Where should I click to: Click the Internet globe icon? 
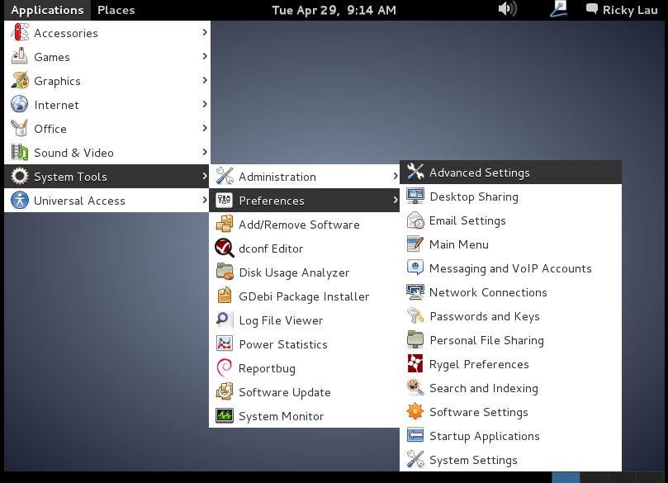20,104
